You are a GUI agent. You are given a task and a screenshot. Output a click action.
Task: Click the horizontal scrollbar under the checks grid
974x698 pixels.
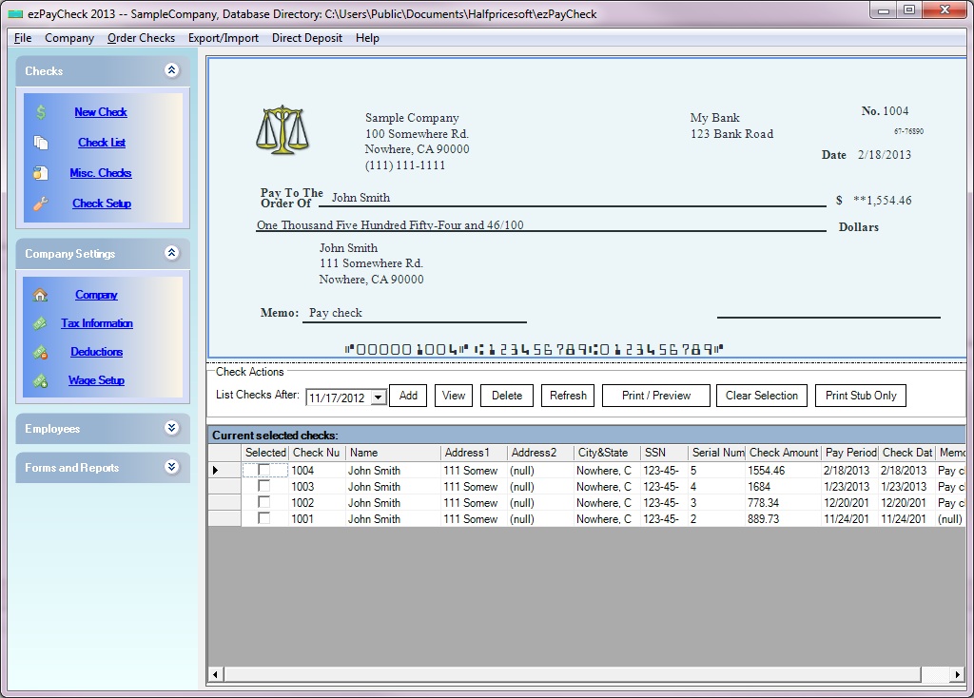pos(571,674)
